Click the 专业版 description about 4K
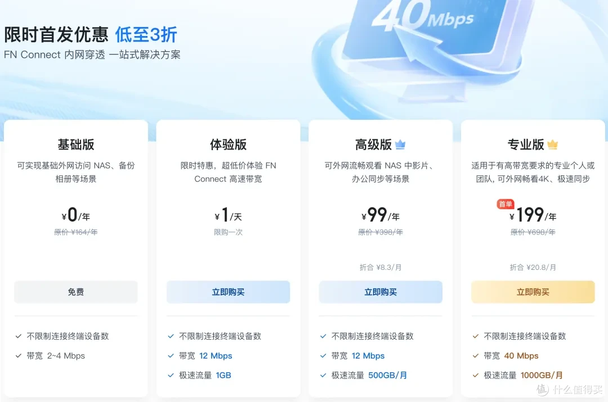608x402 pixels. coord(533,172)
